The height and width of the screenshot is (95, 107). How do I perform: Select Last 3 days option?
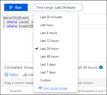(56, 64)
